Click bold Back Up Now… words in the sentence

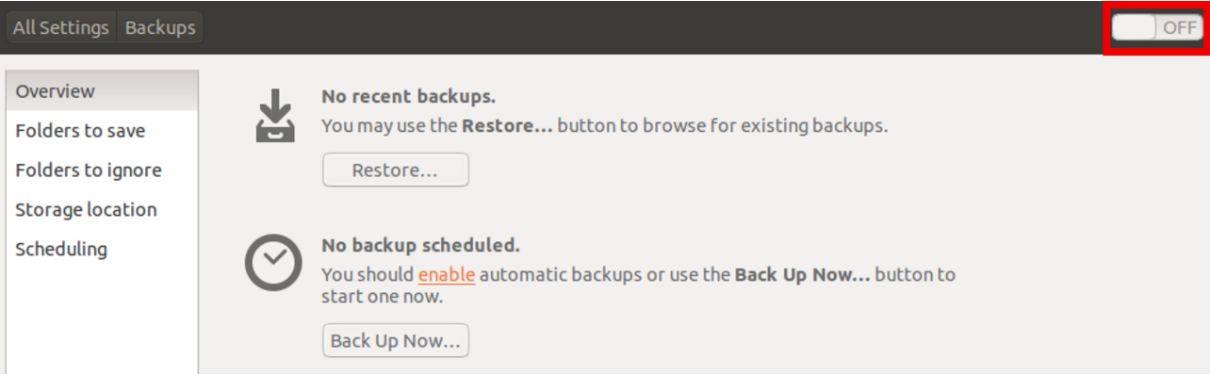(x=803, y=275)
